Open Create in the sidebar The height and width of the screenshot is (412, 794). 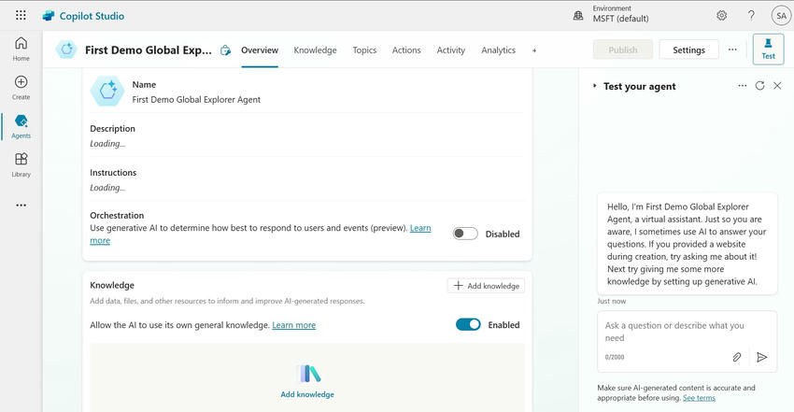click(21, 88)
